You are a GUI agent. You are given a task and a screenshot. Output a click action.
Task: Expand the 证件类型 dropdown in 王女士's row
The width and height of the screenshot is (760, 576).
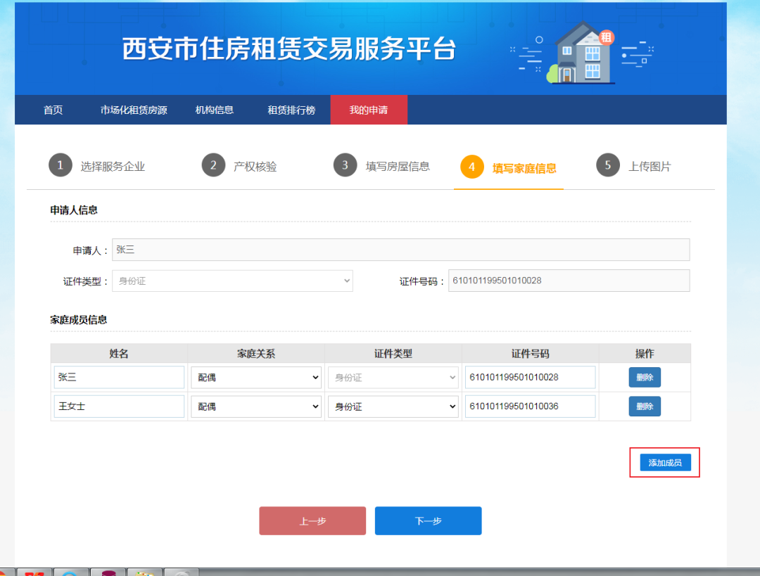(393, 407)
